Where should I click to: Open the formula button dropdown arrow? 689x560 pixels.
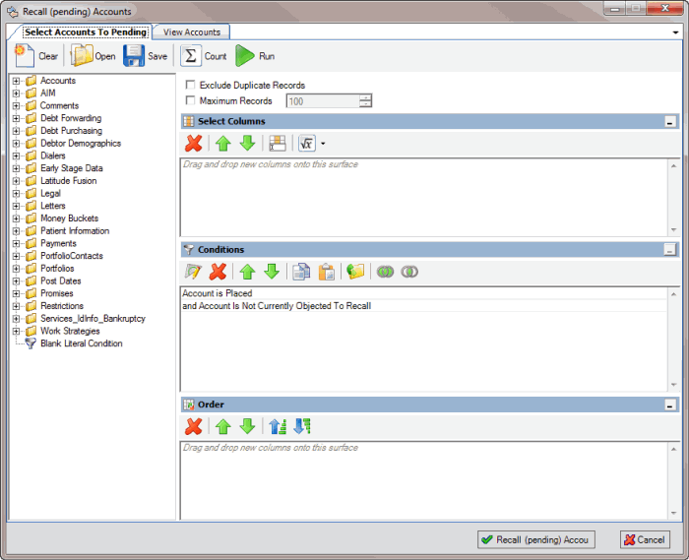click(323, 144)
